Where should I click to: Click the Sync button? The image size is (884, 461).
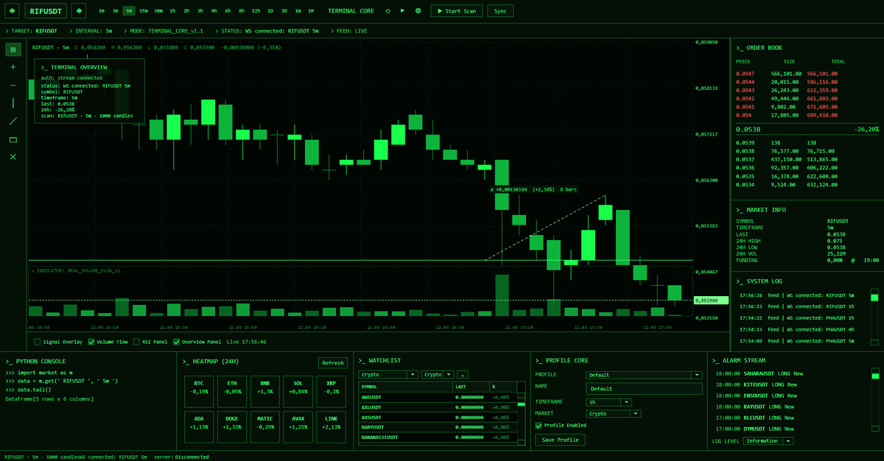(500, 11)
